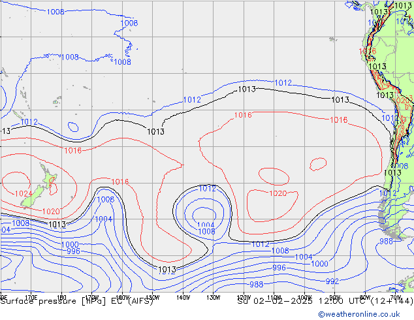
Task: Click the 1000 label above 996 in southwest
Action: pos(70,244)
